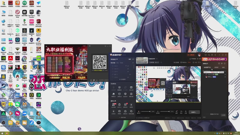Click the edit icon next to stream title
The width and height of the screenshot is (240, 135).
click(157, 59)
